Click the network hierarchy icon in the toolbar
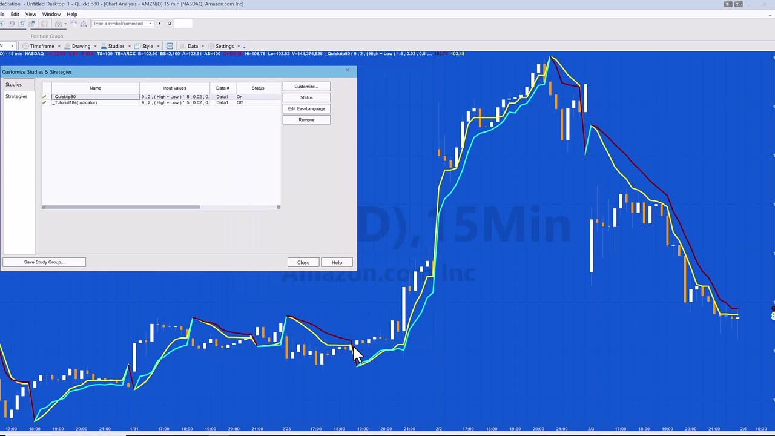 [84, 24]
